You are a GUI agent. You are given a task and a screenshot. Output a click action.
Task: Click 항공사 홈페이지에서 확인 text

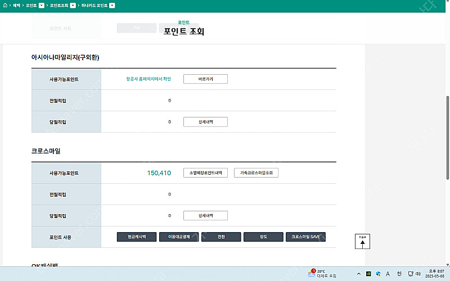point(148,79)
